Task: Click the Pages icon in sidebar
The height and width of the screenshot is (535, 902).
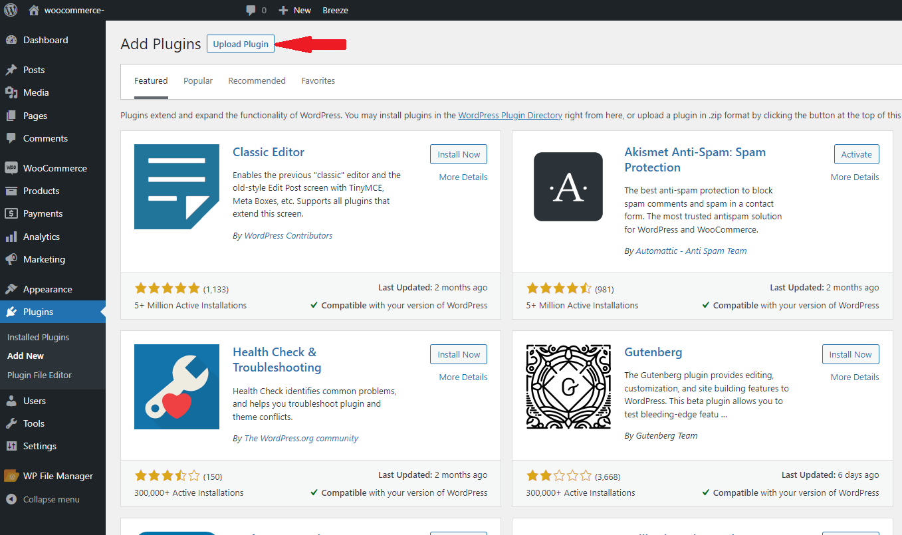Action: 11,116
